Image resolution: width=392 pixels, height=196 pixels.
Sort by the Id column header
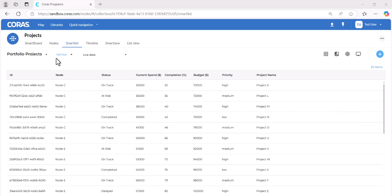pyautogui.click(x=11, y=75)
